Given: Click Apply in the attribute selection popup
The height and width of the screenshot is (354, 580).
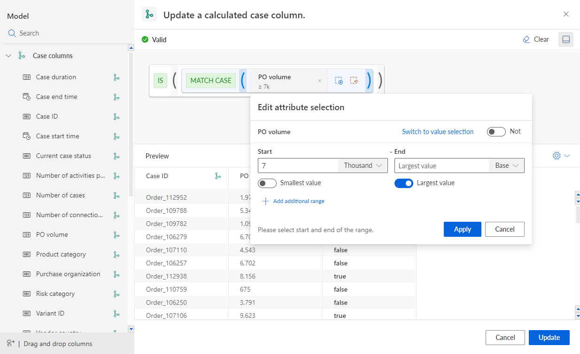Looking at the screenshot, I should pyautogui.click(x=463, y=229).
